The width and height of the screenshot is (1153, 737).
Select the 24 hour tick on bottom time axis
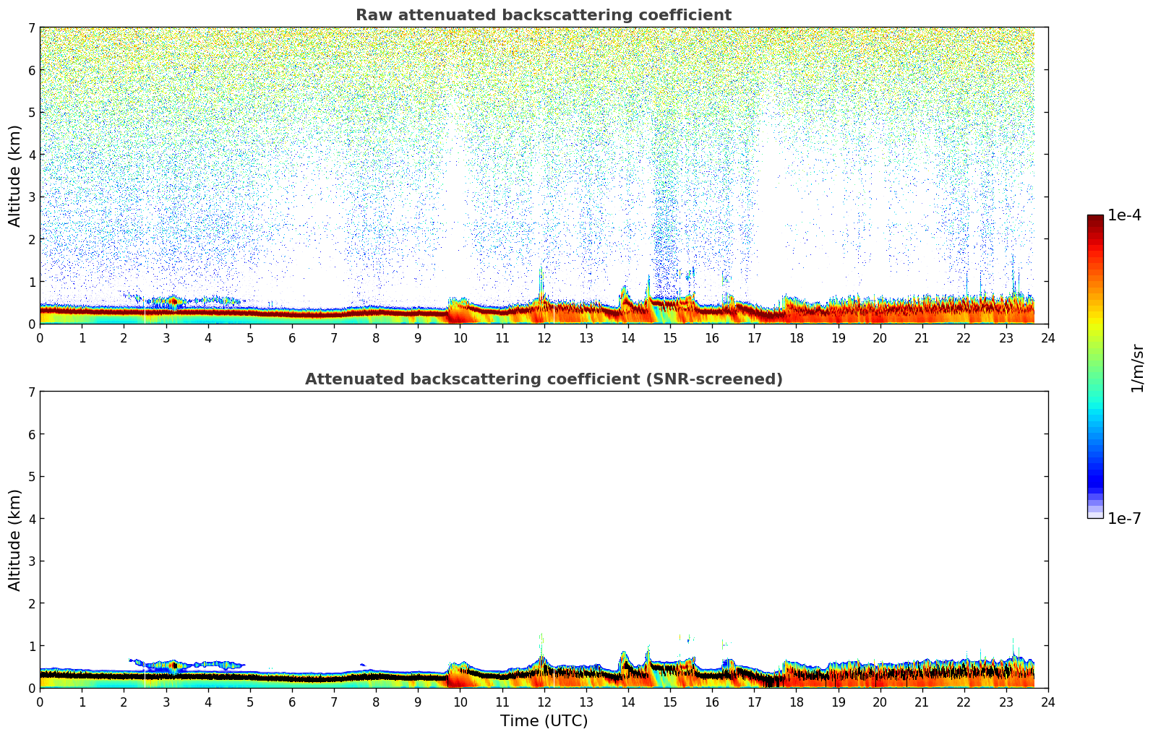(x=1047, y=702)
